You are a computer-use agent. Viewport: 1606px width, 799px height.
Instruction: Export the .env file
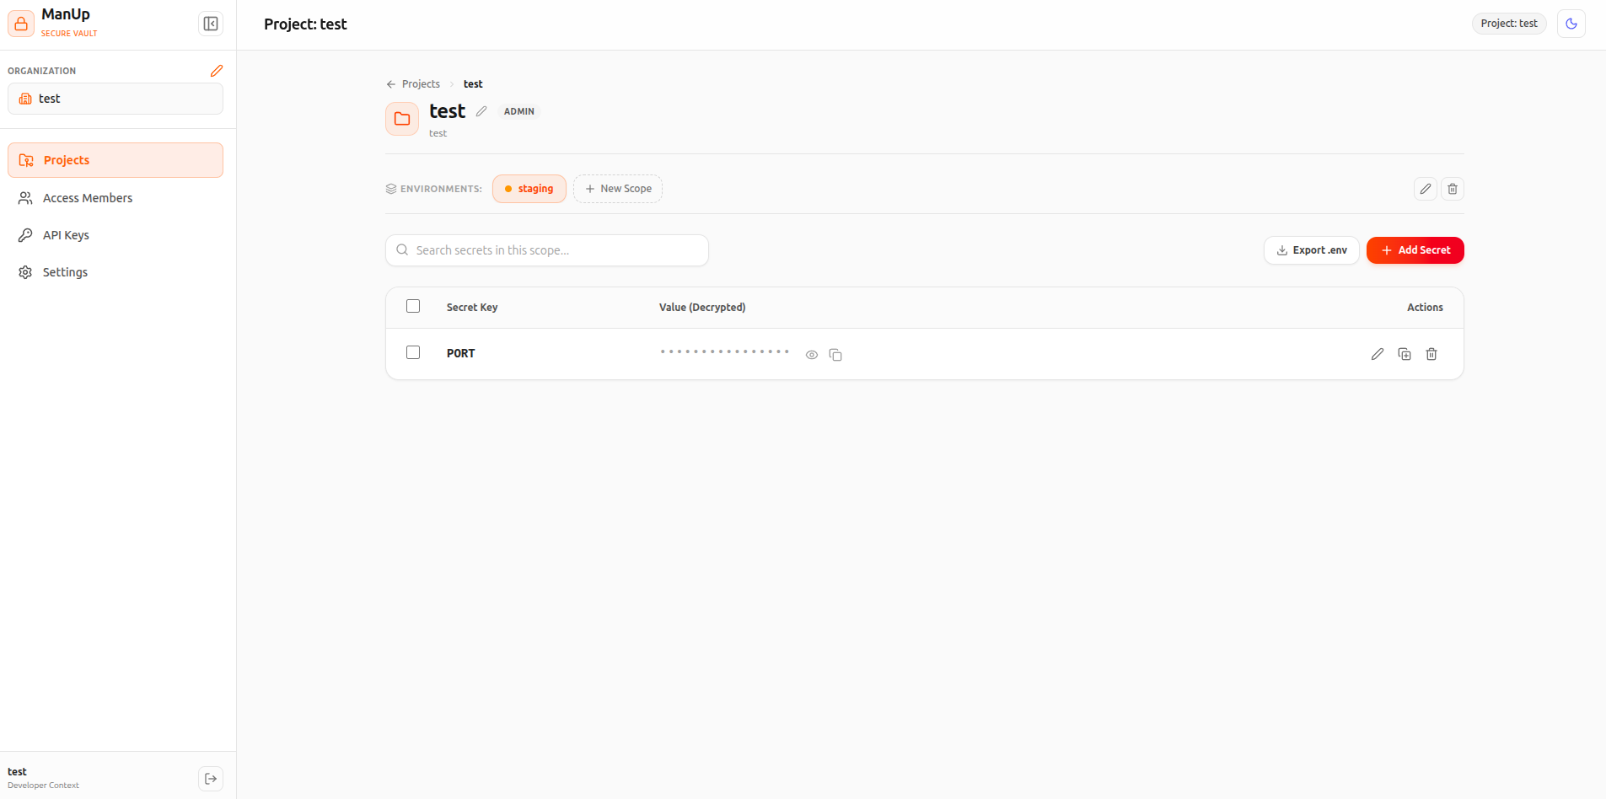[1312, 250]
